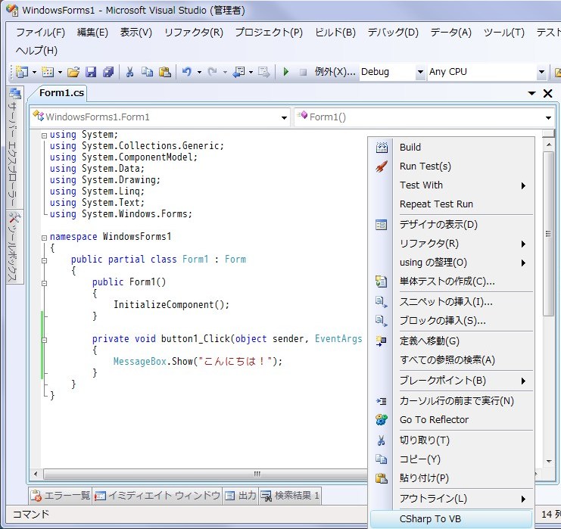Collapse the namespace WindowsForms1 block
Viewport: 561px width, 529px height.
44,238
